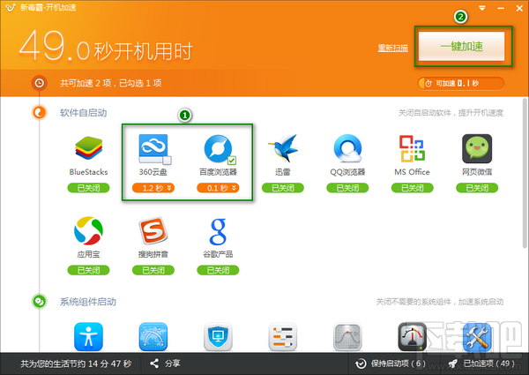Open the title bar dropdown menu arrow
Viewport: 529px width, 375px height.
[x=482, y=8]
